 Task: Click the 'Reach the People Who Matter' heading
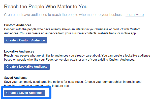pyautogui.click(x=46, y=6)
